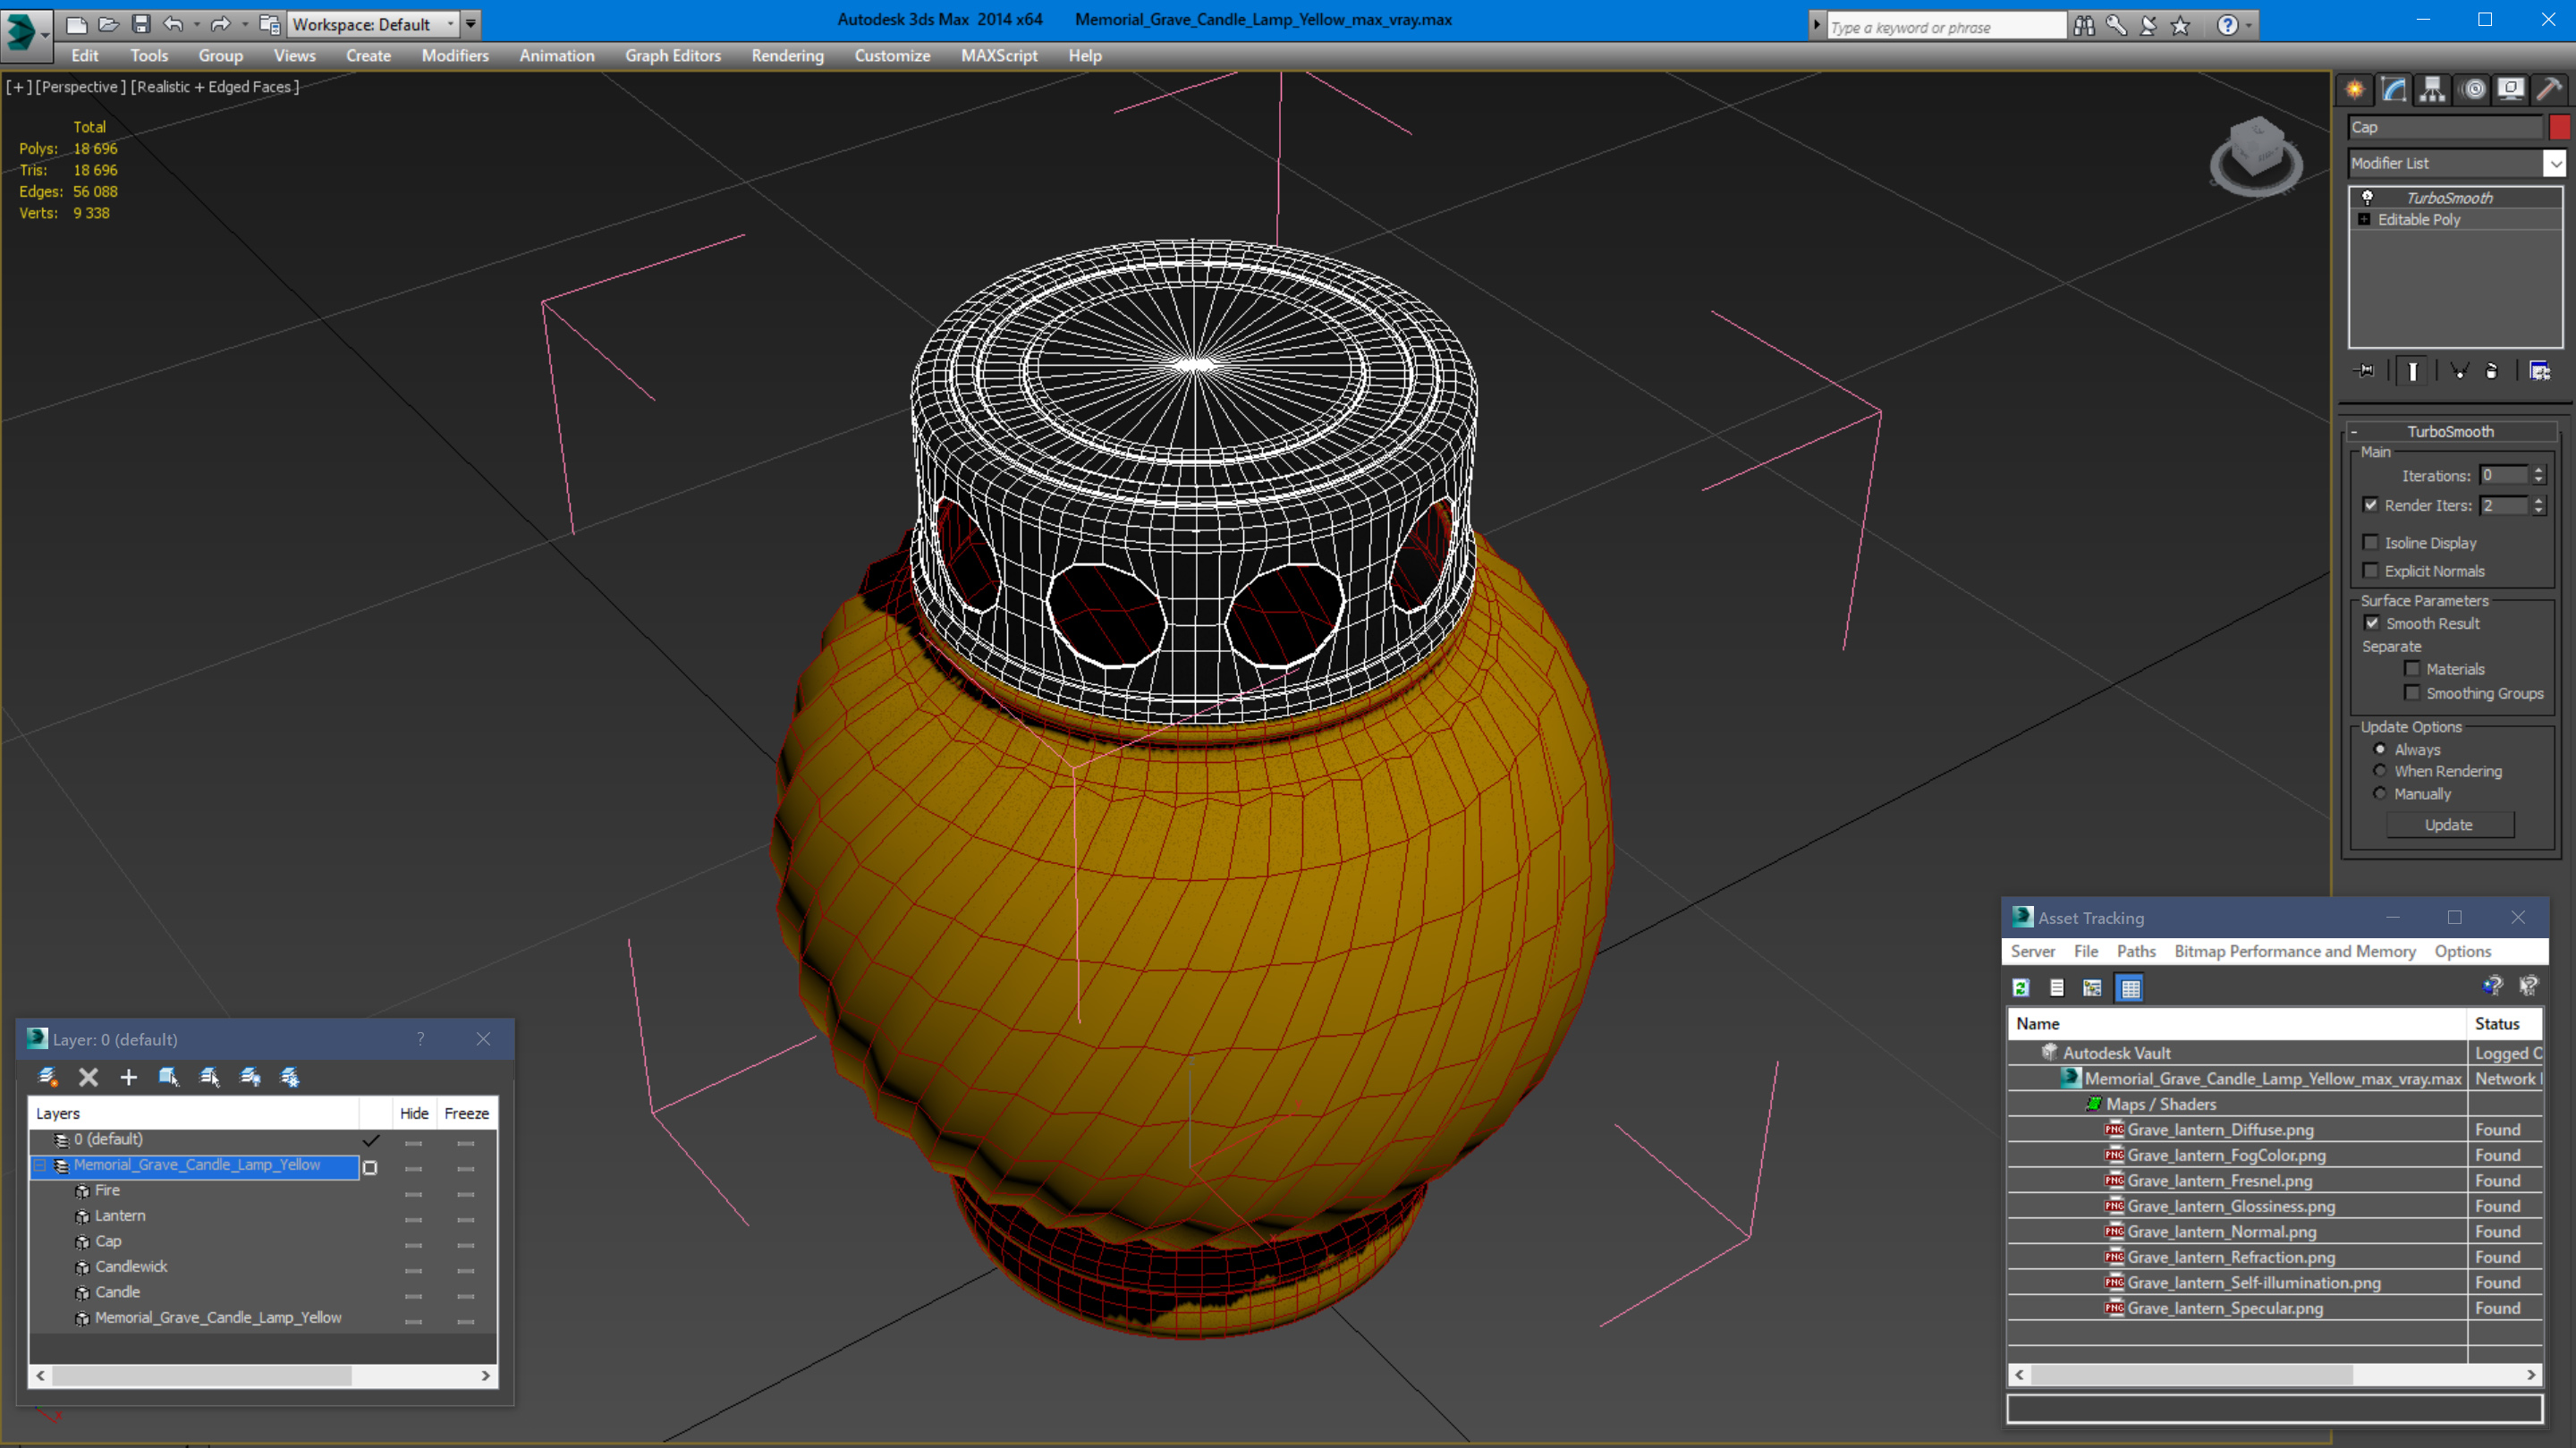Expand Editable Poly in modifier stack

pos(2364,219)
